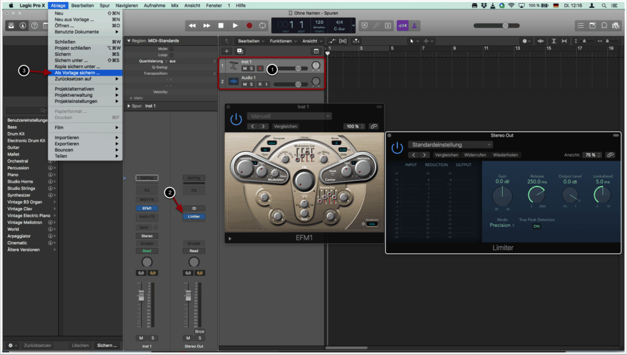Toggle the Limiter plugin power button

(397, 148)
